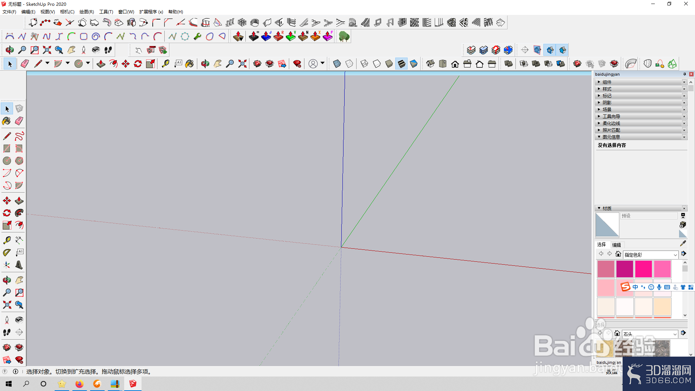Expand the 组件 panel
The image size is (695, 391).
click(639, 82)
